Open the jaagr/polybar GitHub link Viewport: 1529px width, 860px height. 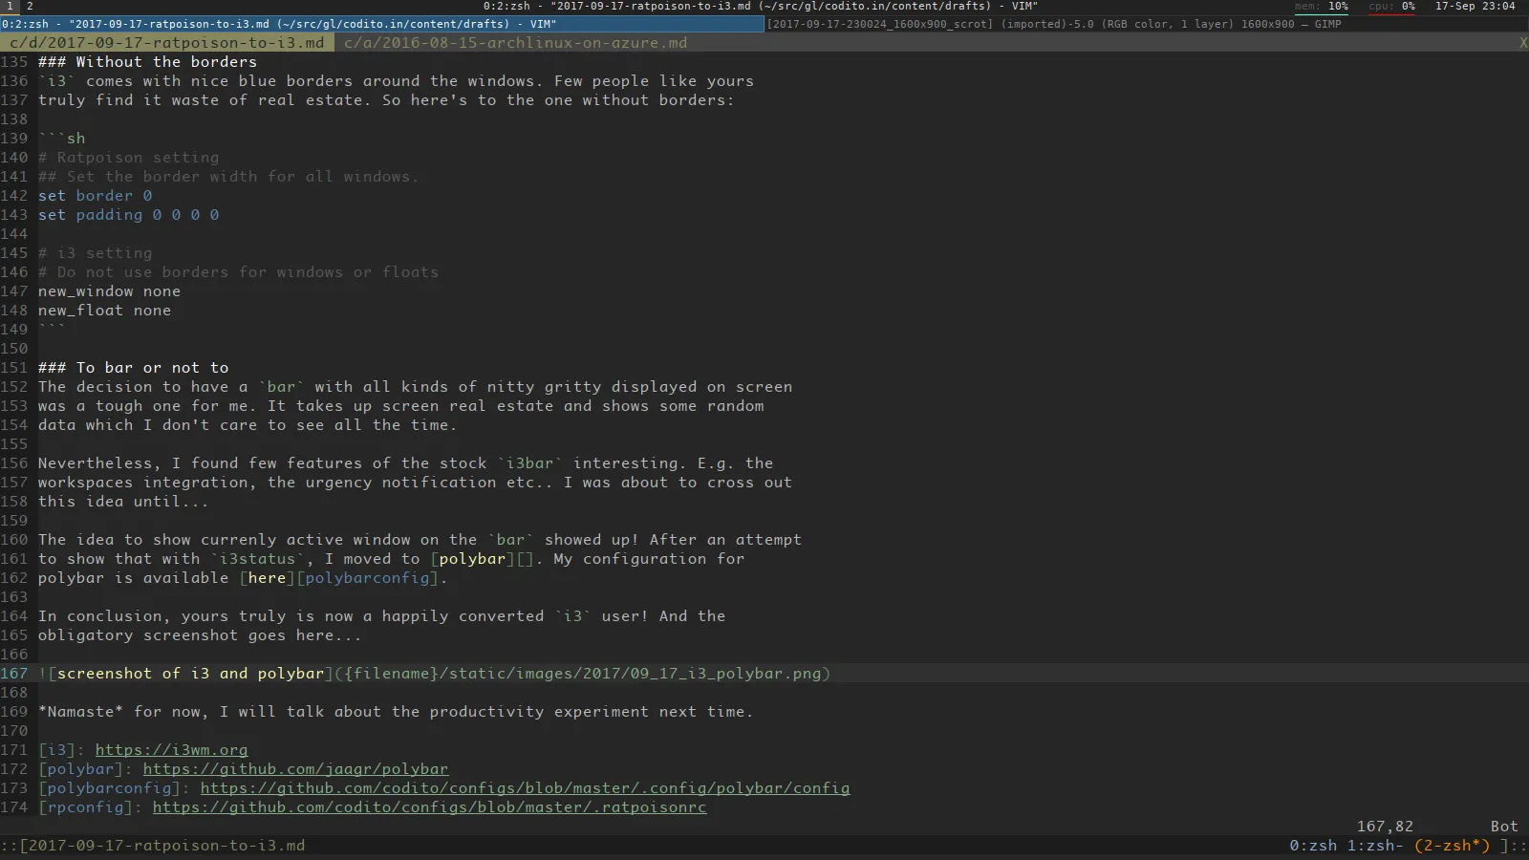(296, 768)
